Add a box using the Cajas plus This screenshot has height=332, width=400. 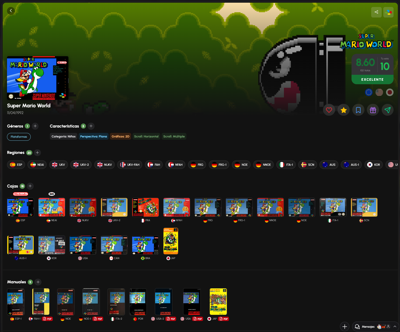pos(30,186)
